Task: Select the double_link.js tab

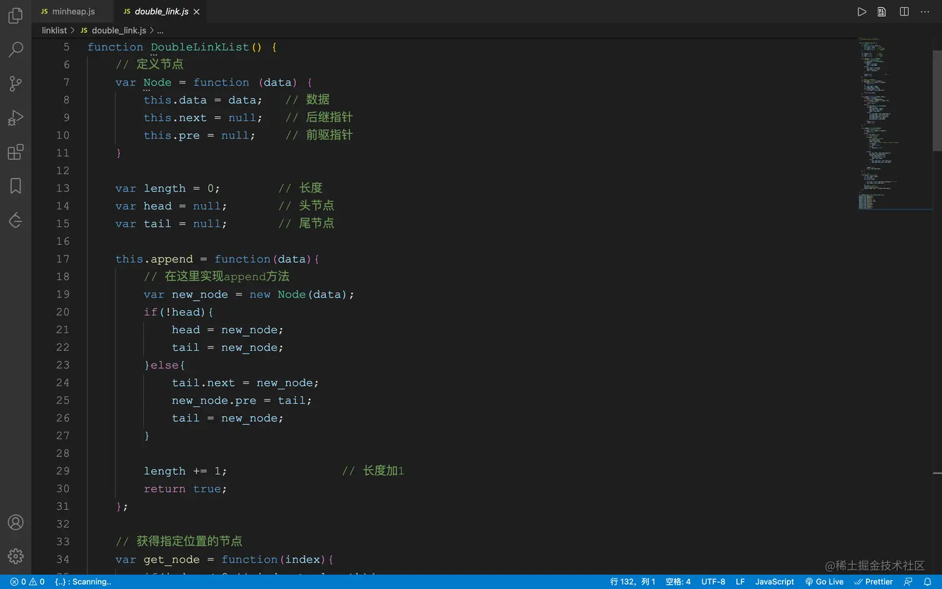Action: pyautogui.click(x=161, y=11)
